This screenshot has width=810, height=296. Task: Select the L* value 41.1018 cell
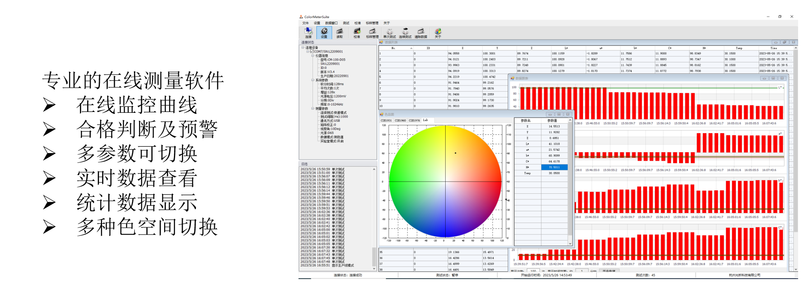click(554, 144)
